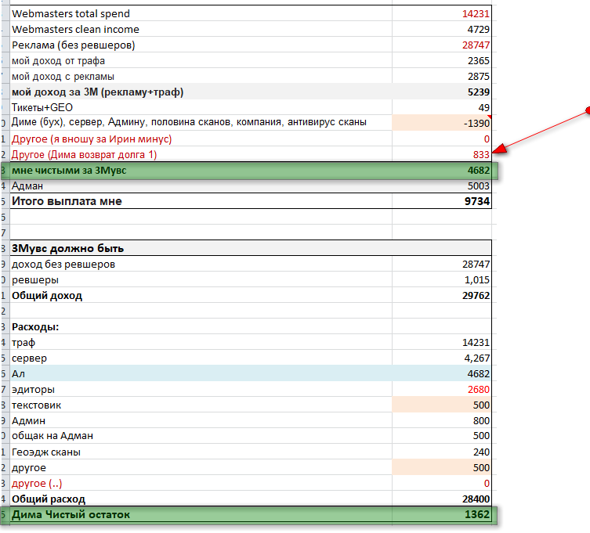The image size is (590, 533).
Task: Select the 'Итого выплата мне' total 9734
Action: point(476,202)
